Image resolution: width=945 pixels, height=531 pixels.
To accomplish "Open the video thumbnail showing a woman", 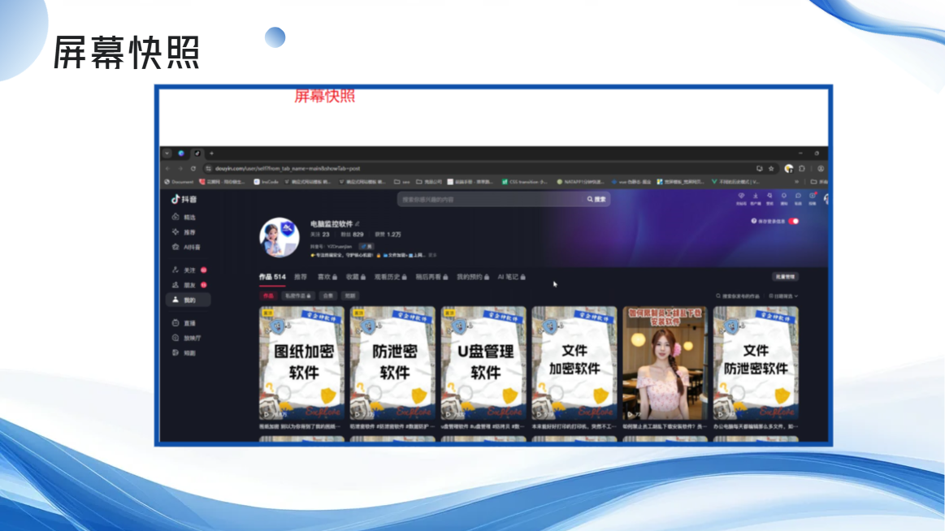I will click(665, 363).
